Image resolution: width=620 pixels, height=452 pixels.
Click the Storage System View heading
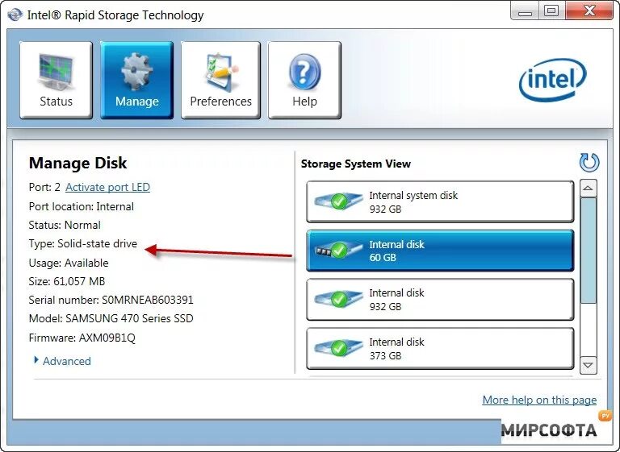pyautogui.click(x=356, y=164)
